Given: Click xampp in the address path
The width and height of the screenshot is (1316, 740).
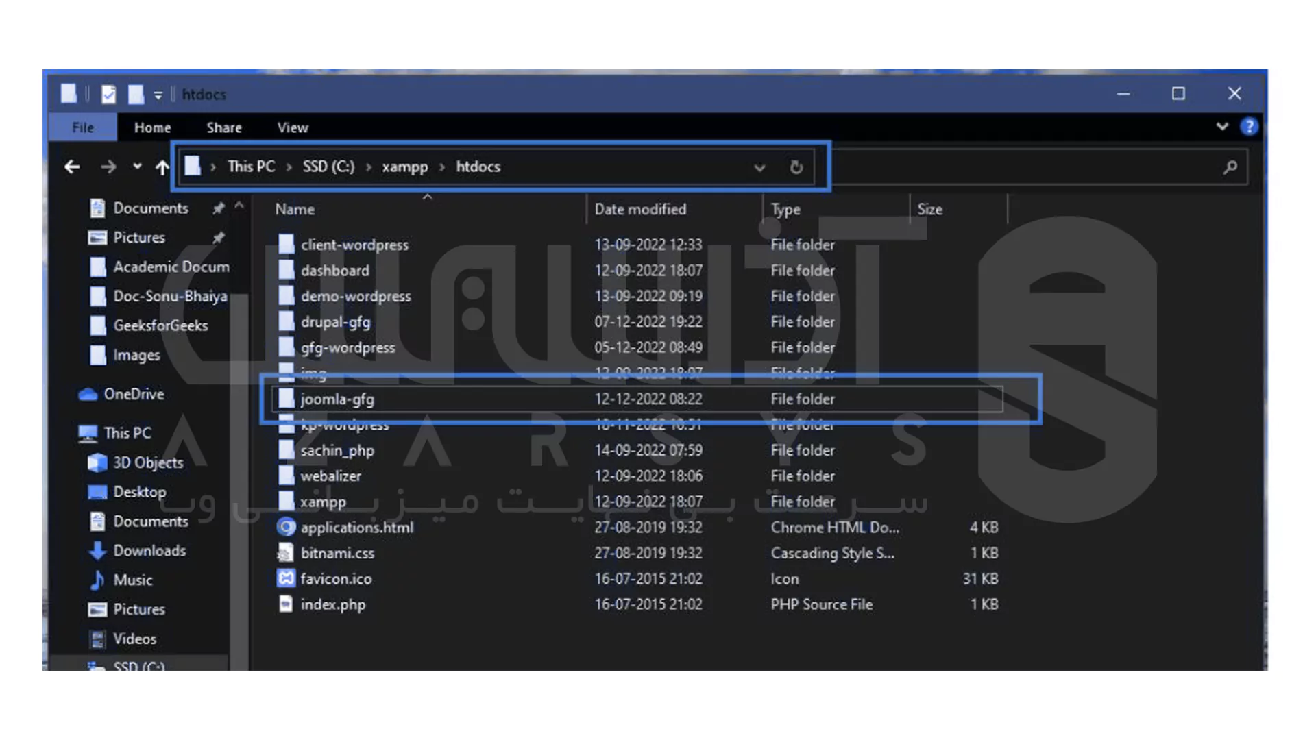Looking at the screenshot, I should point(405,166).
